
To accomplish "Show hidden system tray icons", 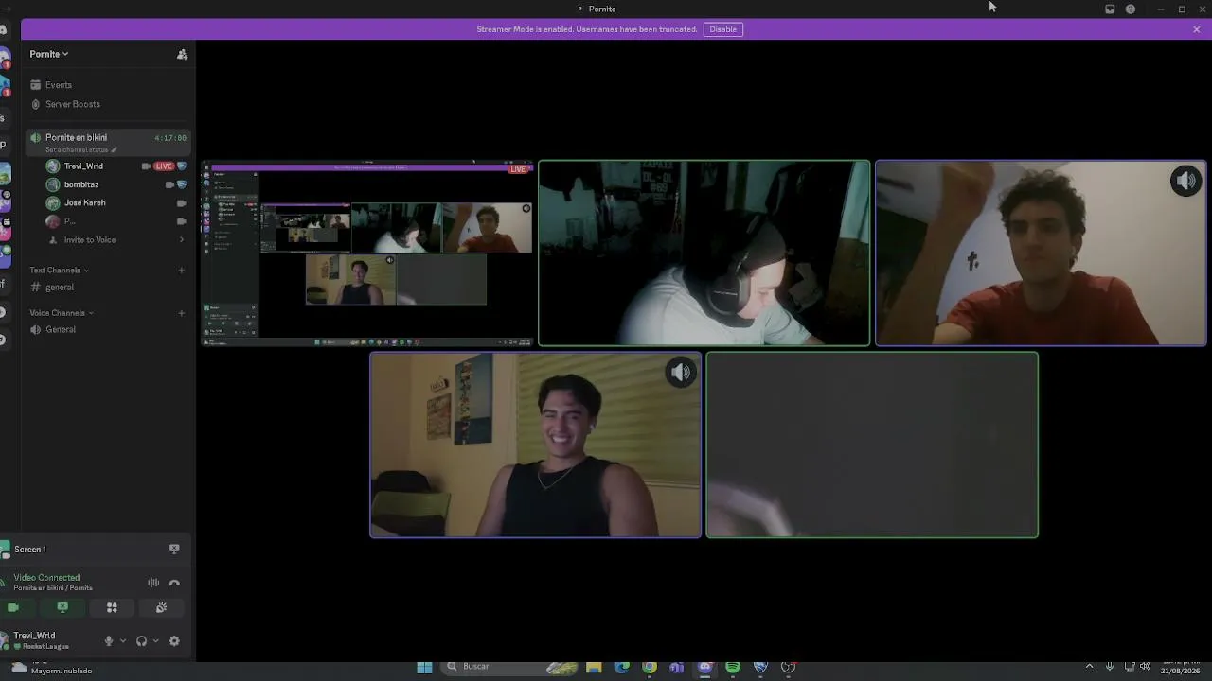I will 1089,667.
